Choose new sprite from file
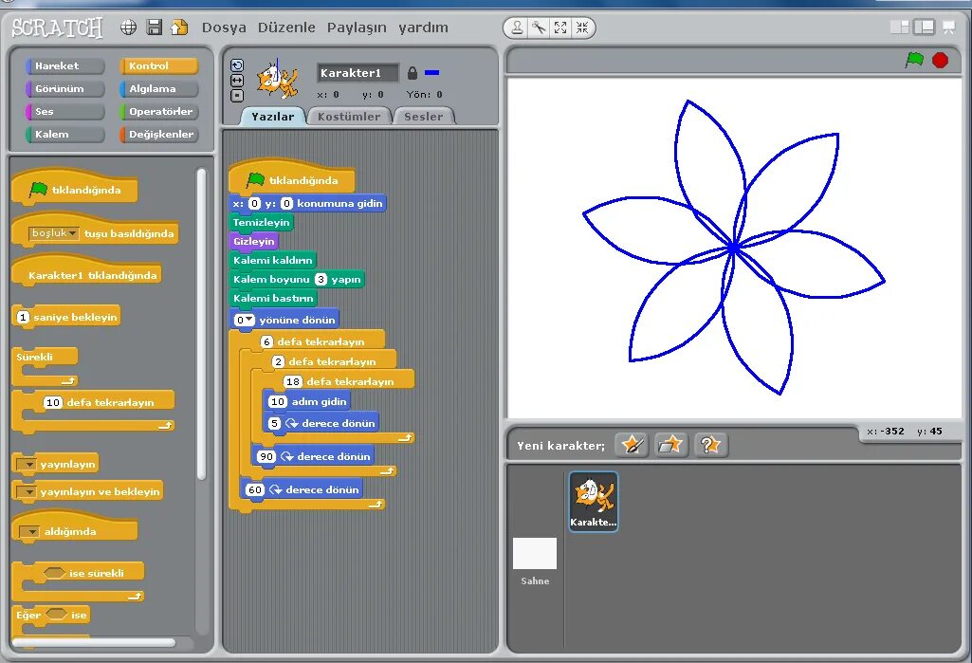This screenshot has width=972, height=663. (x=670, y=445)
